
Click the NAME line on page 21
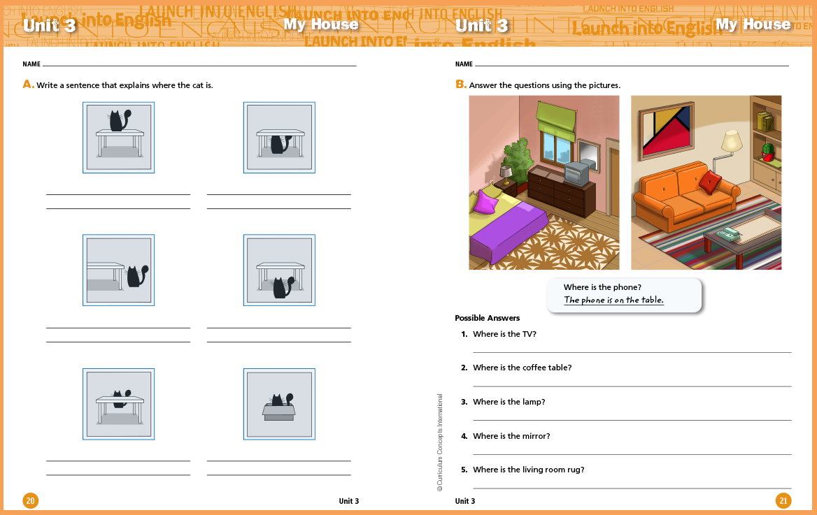[x=632, y=66]
